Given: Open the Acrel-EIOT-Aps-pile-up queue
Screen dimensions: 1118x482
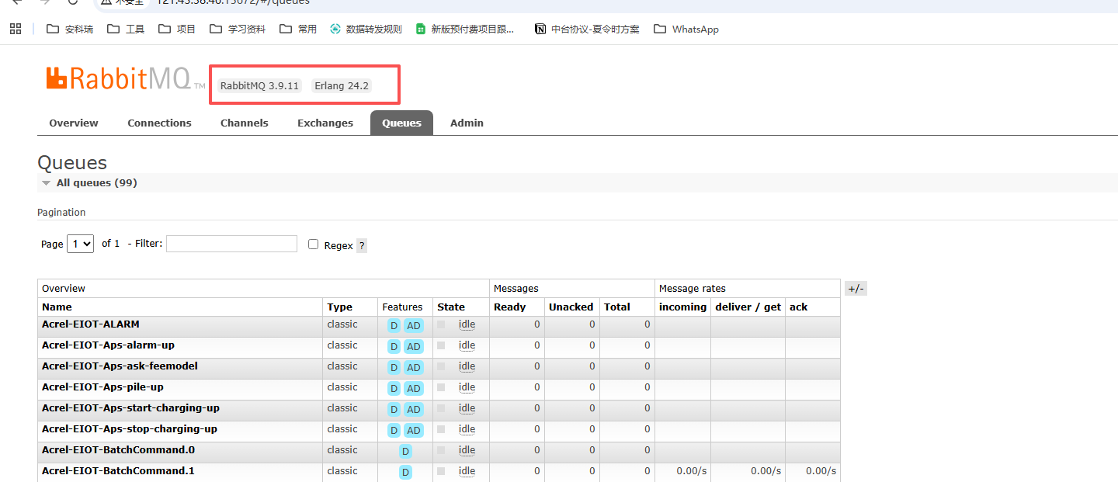Looking at the screenshot, I should tap(102, 387).
